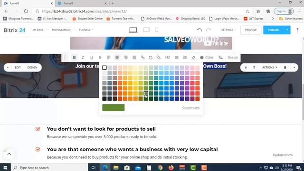Align text center
Viewport: 304px width, 171px height.
coord(117,57)
